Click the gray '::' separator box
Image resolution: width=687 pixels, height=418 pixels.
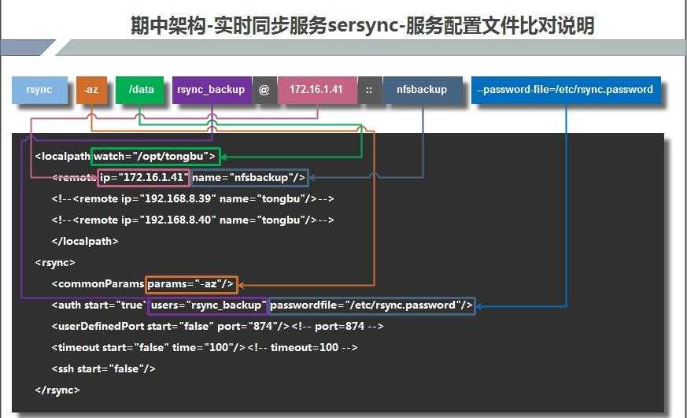point(369,90)
